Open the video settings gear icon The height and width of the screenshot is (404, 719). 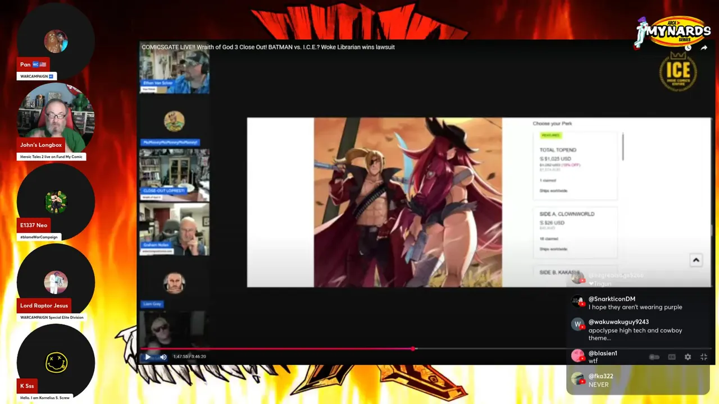tap(688, 357)
